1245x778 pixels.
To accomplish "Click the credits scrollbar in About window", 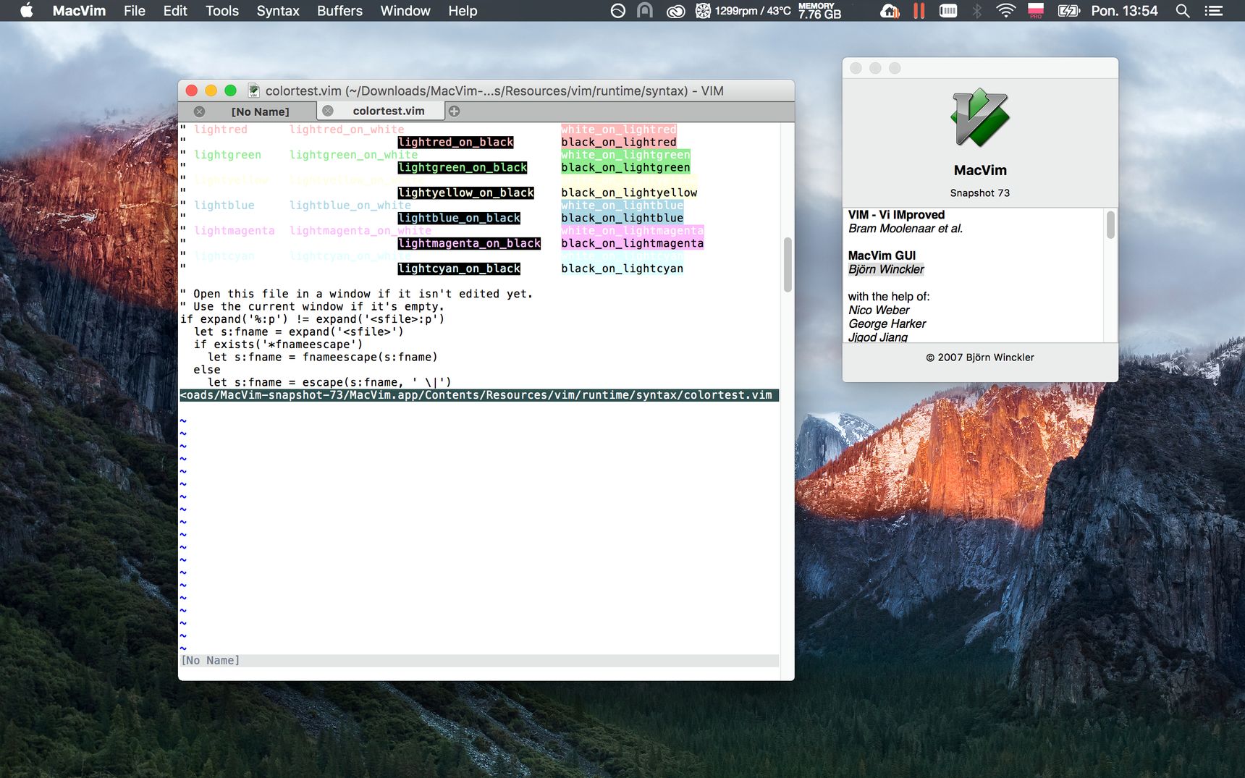I will point(1110,224).
